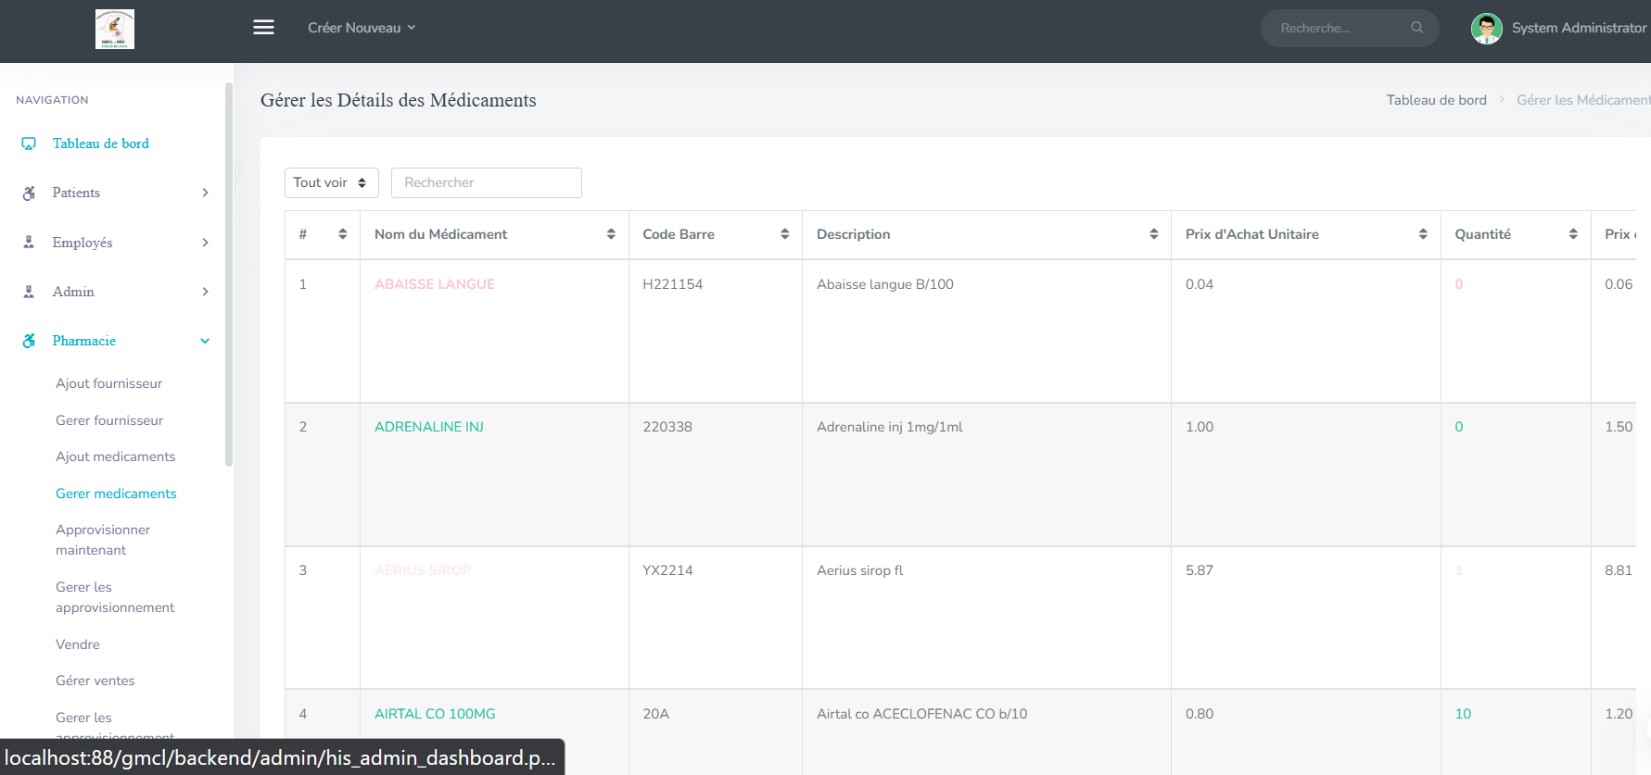
Task: Click Tableau de bord breadcrumb link
Action: [1436, 100]
